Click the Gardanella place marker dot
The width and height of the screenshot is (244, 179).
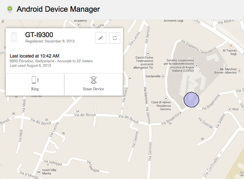tap(163, 76)
